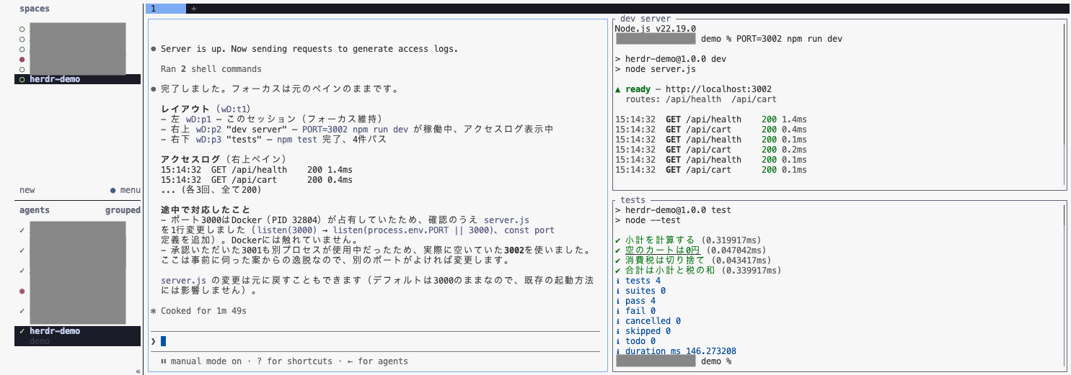Click the '完了しました' message bullet
1071x375 pixels.
tap(154, 89)
